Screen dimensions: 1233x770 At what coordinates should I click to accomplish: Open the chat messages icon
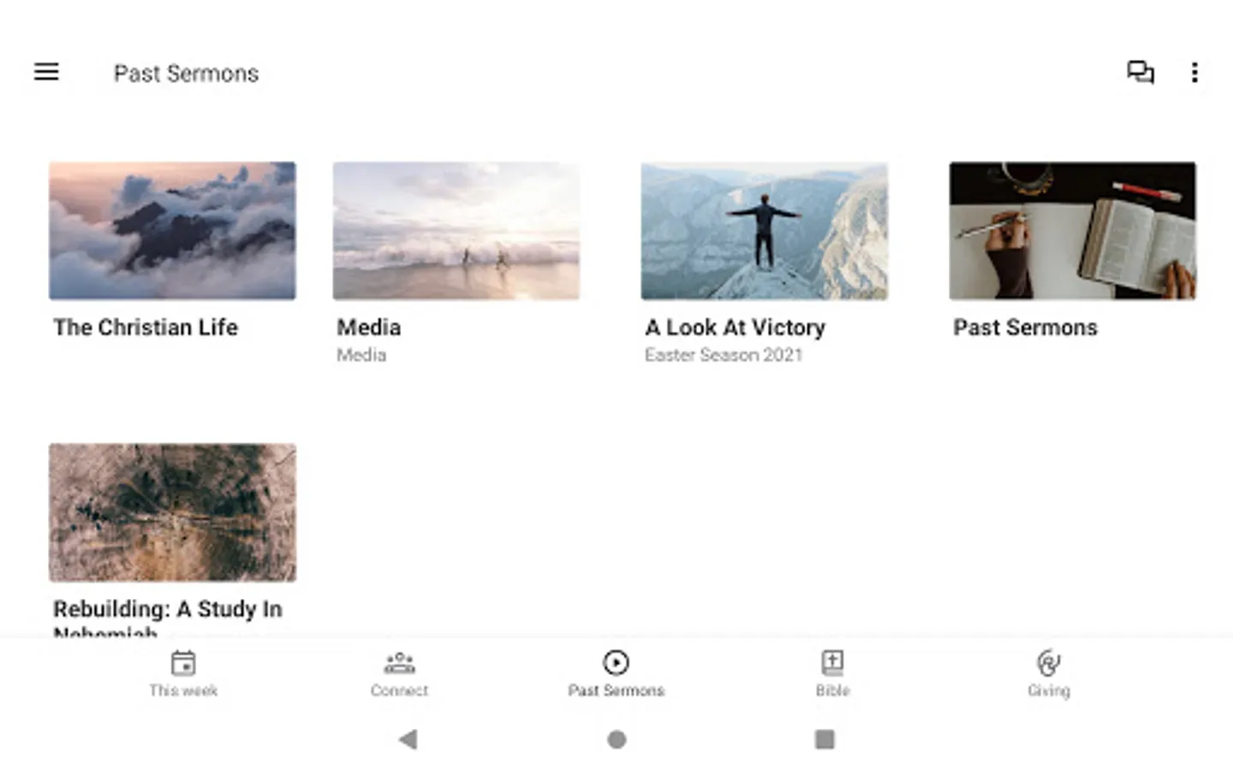click(1140, 72)
